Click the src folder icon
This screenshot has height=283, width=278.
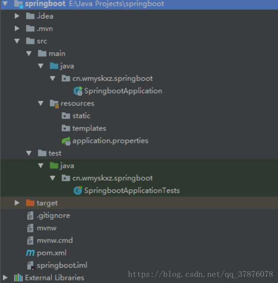[30, 41]
